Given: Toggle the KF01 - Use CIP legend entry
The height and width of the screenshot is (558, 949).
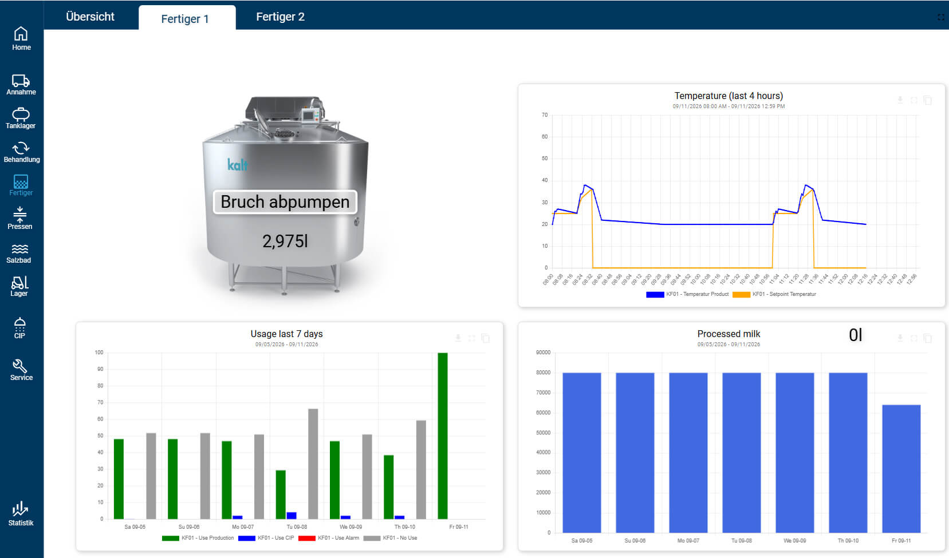Looking at the screenshot, I should tap(266, 538).
